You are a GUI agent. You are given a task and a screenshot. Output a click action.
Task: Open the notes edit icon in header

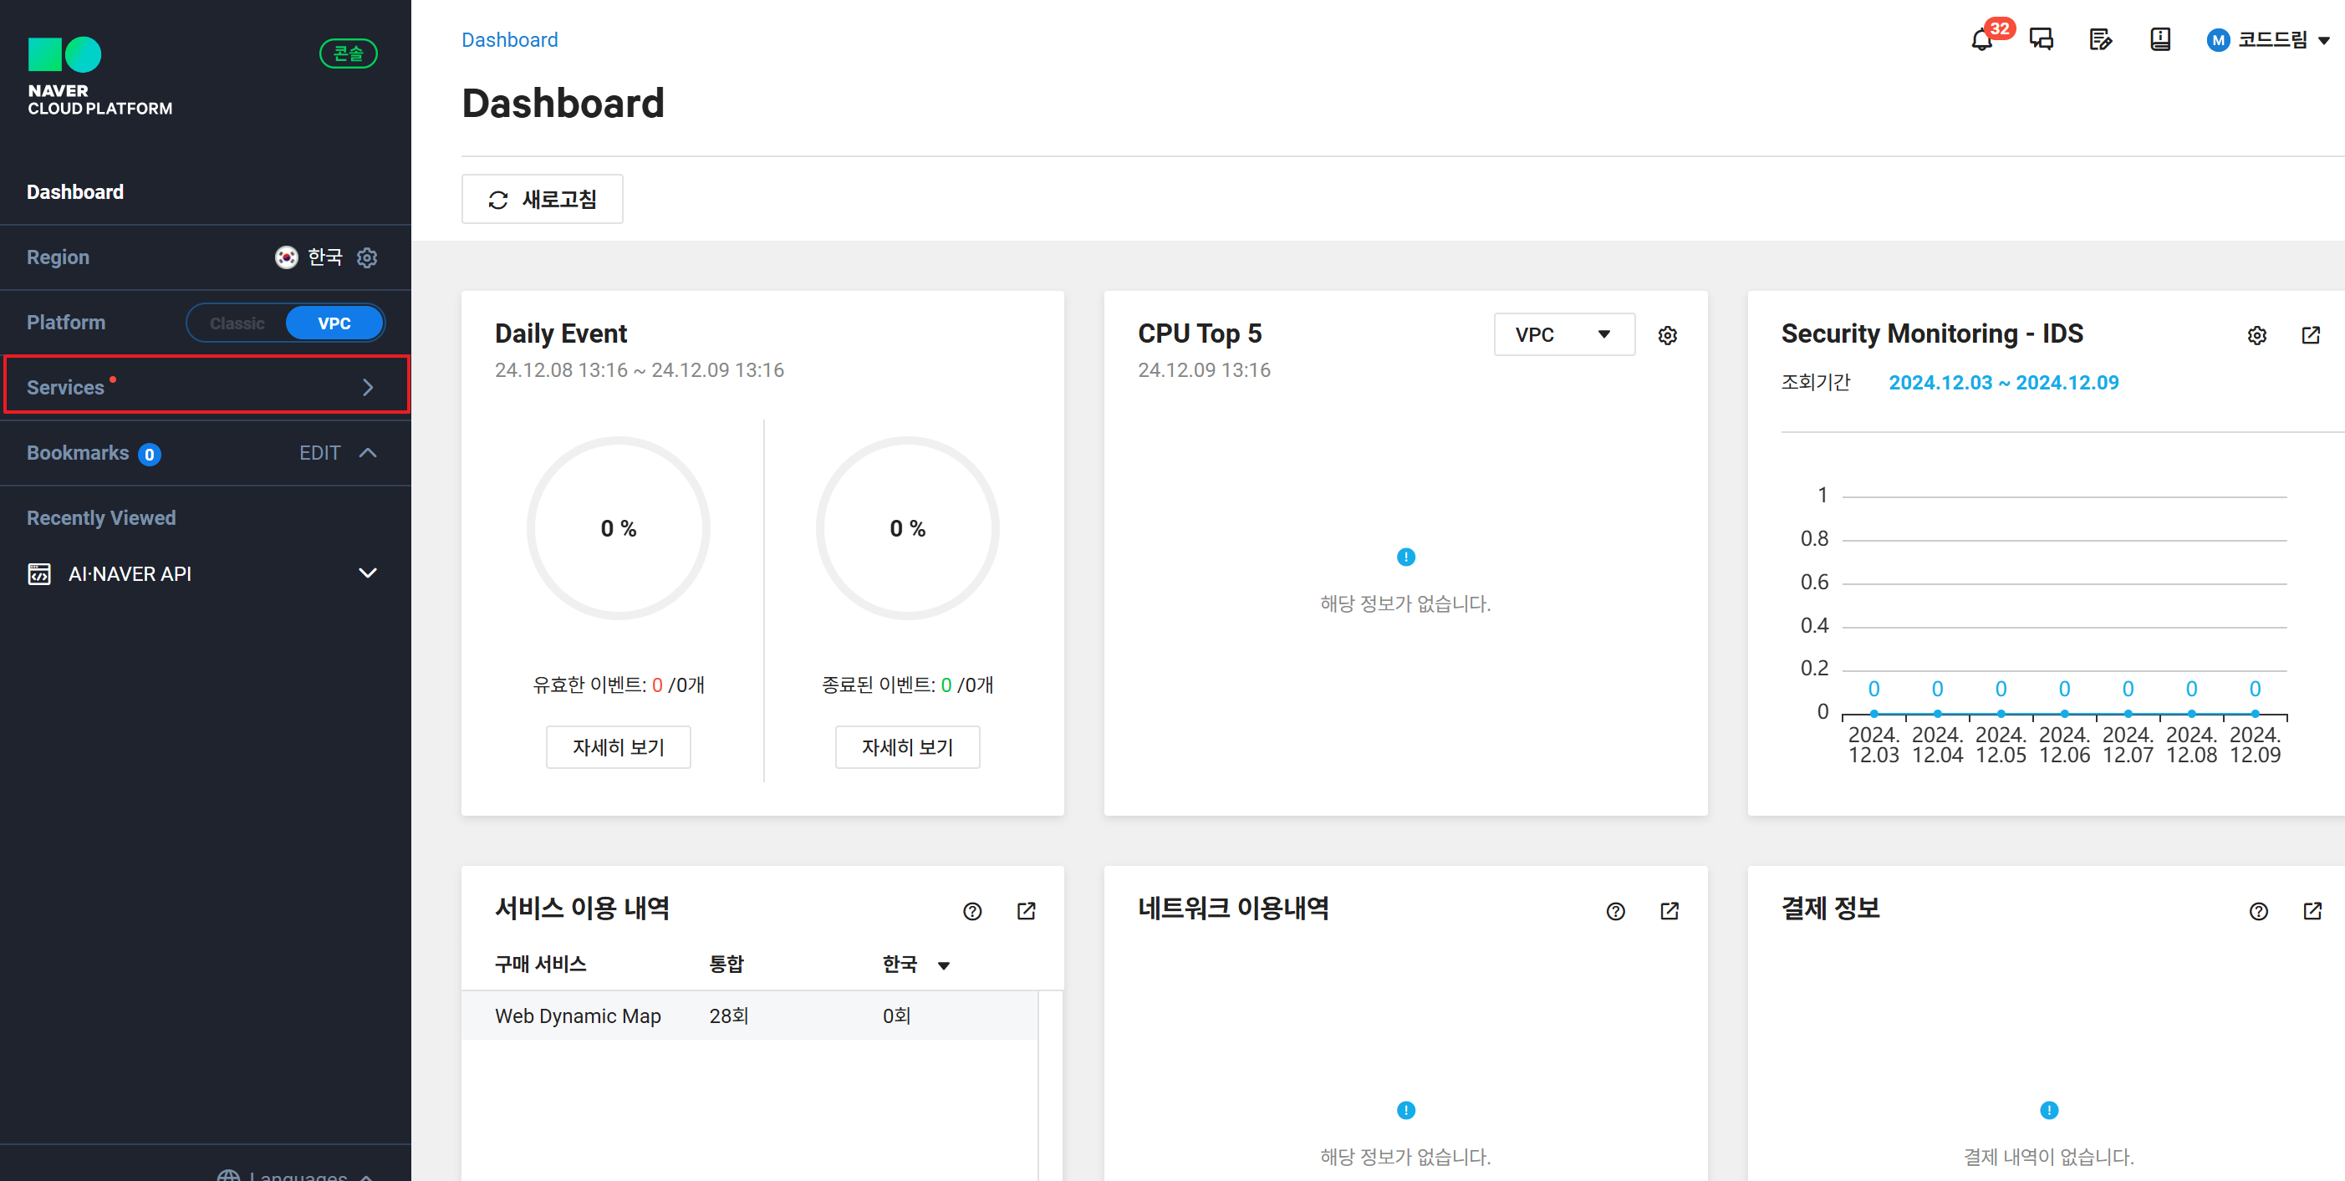pos(2100,40)
